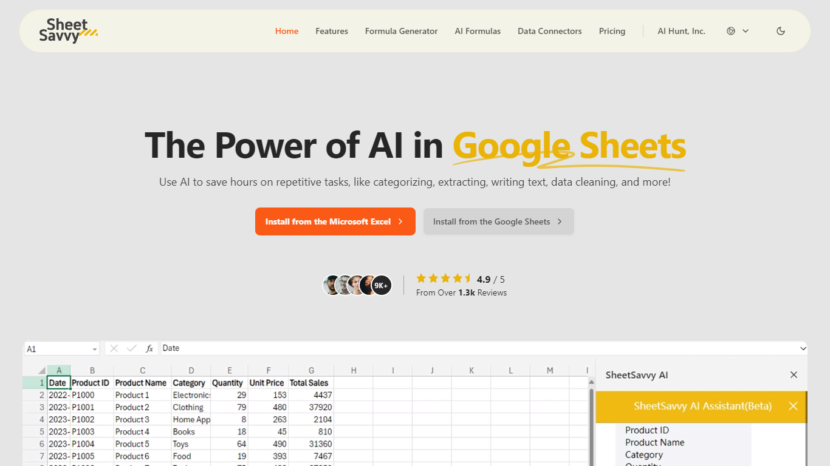Open the name box dropdown arrow
The image size is (830, 466).
[x=95, y=349]
